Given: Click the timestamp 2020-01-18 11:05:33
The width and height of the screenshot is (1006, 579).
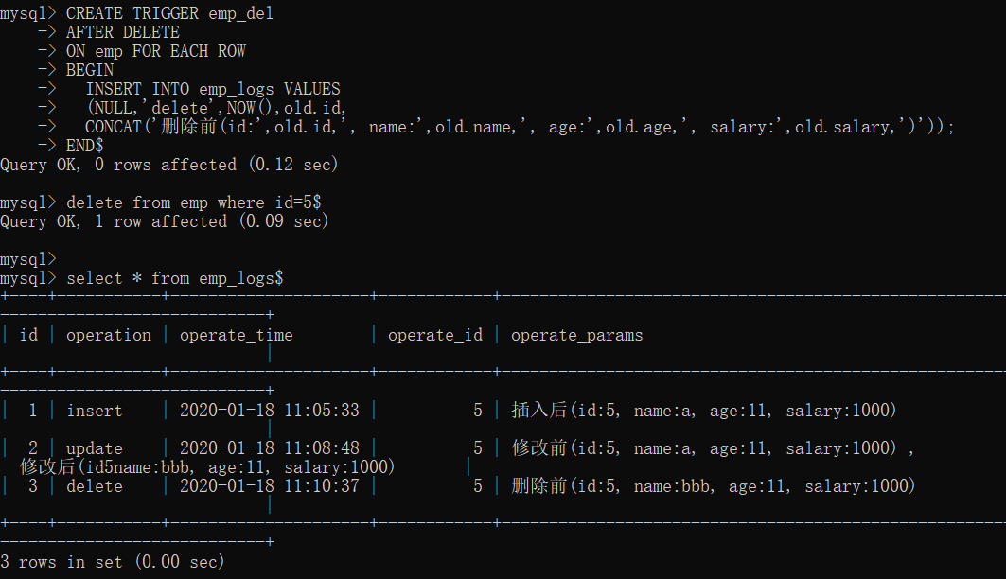Looking at the screenshot, I should coord(270,411).
